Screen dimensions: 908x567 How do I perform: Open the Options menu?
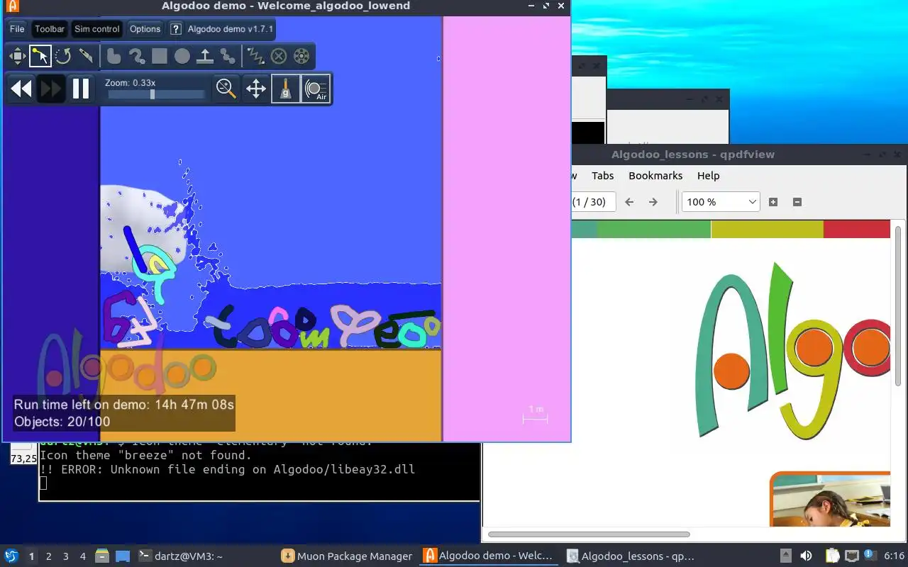(145, 29)
